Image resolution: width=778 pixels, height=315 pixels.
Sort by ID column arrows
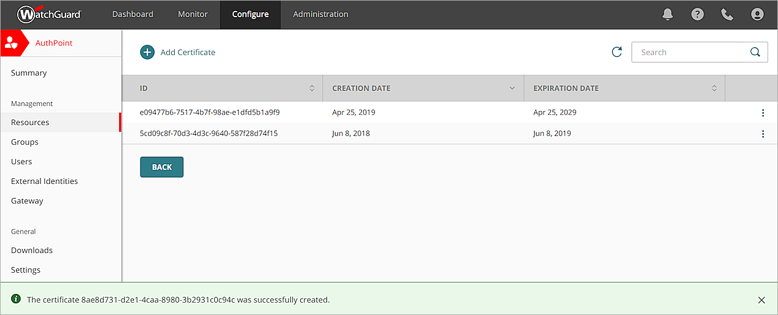coord(312,88)
